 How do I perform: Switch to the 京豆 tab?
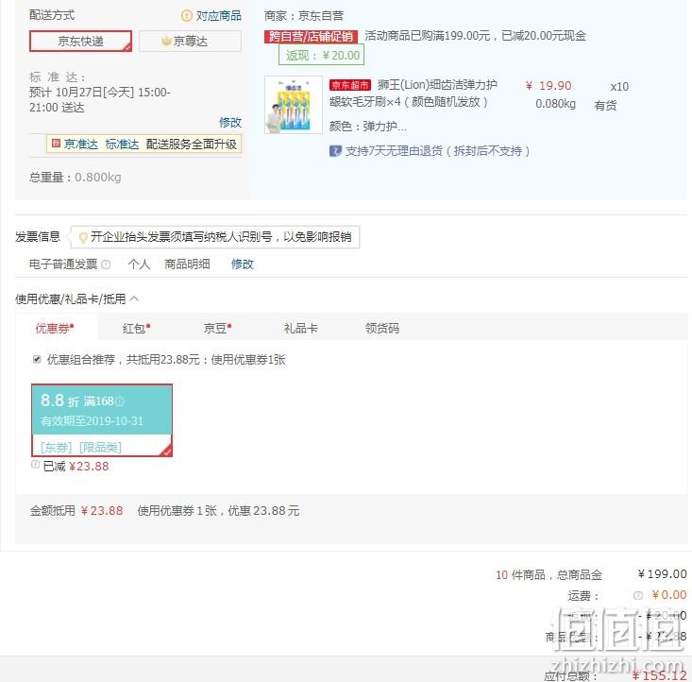point(217,328)
